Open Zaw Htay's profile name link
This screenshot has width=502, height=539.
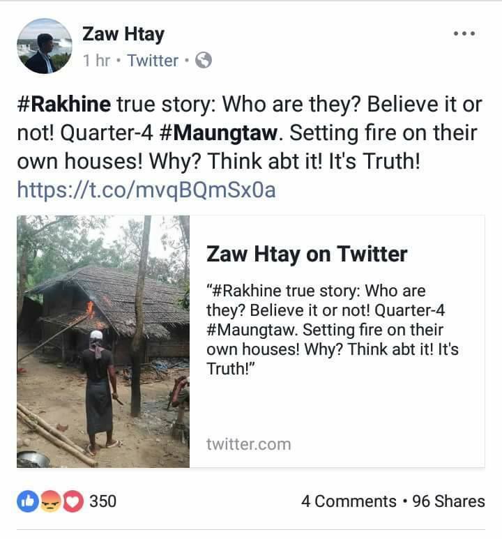pos(123,33)
